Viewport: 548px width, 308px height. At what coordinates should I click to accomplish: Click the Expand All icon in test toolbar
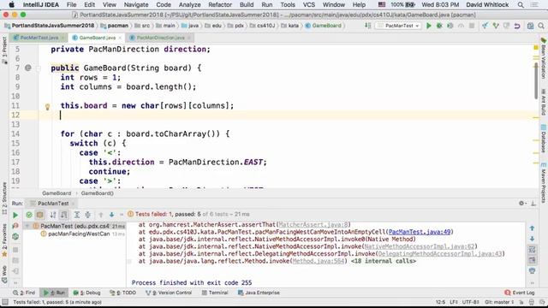coord(77,215)
